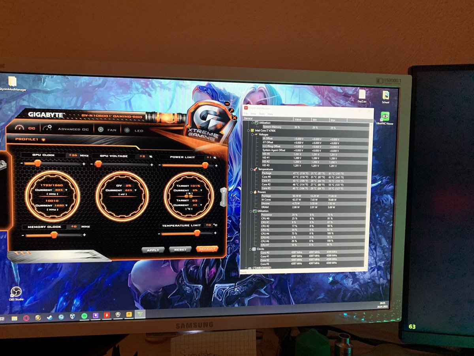Click the Memory Clock slider handle
Image resolution: width=474 pixels, height=356 pixels.
pos(54,235)
